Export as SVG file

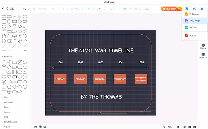tap(194, 27)
